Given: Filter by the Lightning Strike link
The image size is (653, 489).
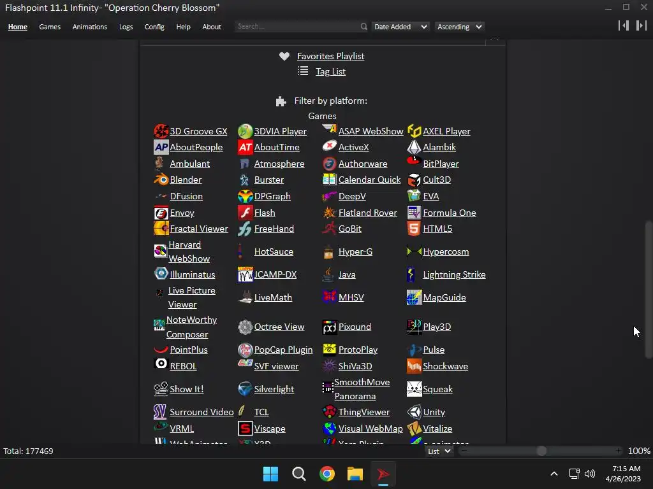Looking at the screenshot, I should tap(454, 274).
